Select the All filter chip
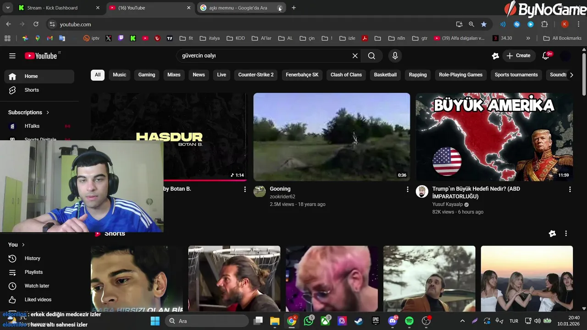Viewport: 587px width, 330px height. point(98,75)
